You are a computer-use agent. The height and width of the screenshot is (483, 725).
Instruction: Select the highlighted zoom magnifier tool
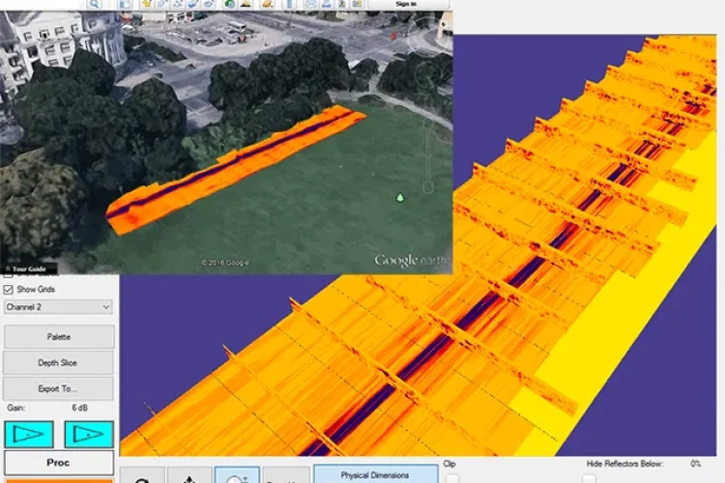[237, 475]
